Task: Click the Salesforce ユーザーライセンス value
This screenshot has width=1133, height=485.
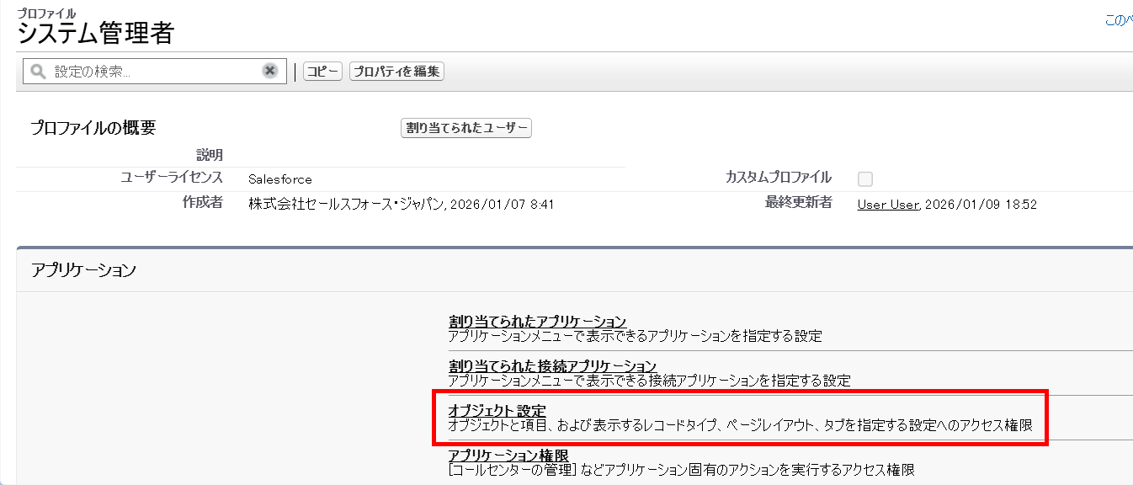Action: click(279, 179)
